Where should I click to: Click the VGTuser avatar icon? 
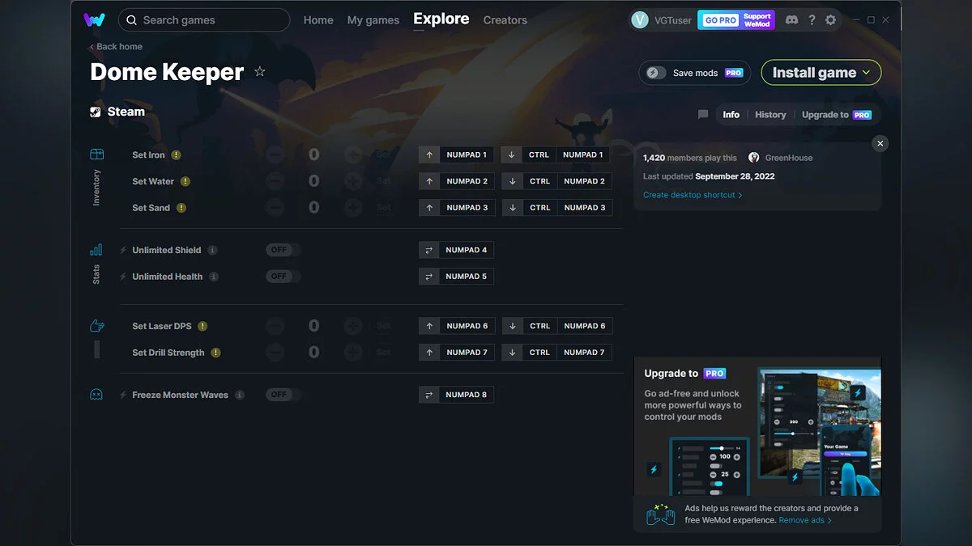coord(640,20)
